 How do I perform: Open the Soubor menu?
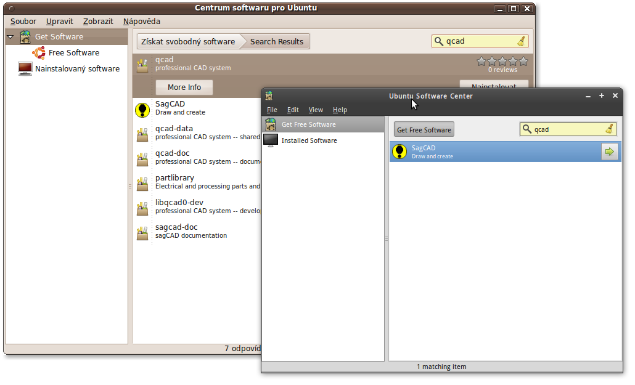click(23, 22)
